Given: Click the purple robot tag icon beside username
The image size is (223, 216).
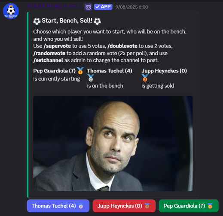Looking at the screenshot, I should tap(88, 7).
